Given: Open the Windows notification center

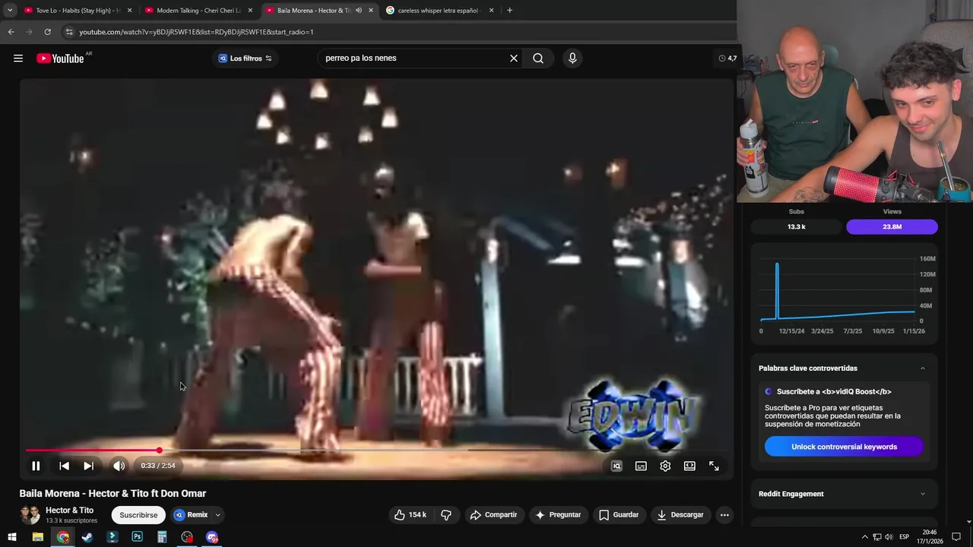Looking at the screenshot, I should coord(957,537).
